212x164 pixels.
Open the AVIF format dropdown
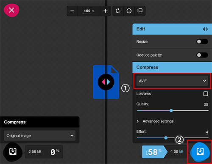pyautogui.click(x=172, y=81)
